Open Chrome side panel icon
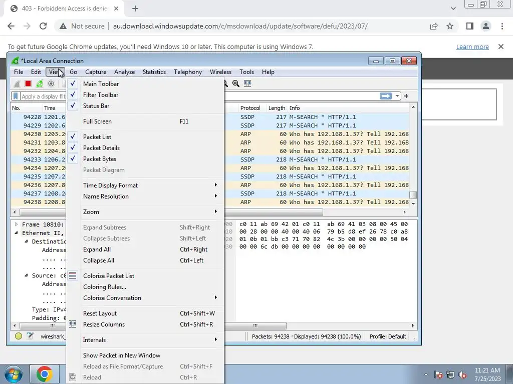The width and height of the screenshot is (513, 384). [470, 26]
